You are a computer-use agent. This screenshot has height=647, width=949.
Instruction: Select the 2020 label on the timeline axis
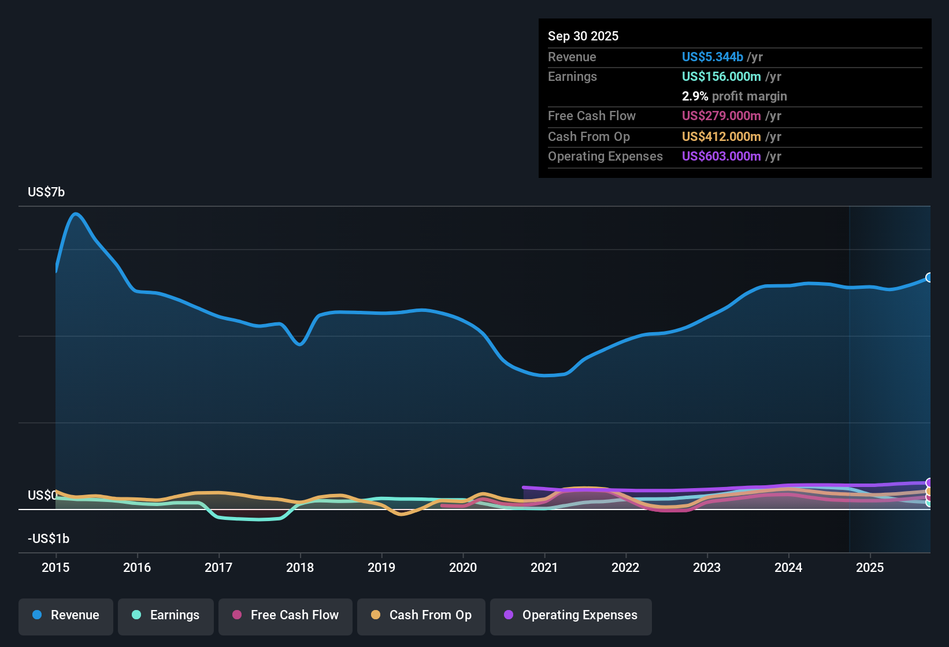(463, 568)
